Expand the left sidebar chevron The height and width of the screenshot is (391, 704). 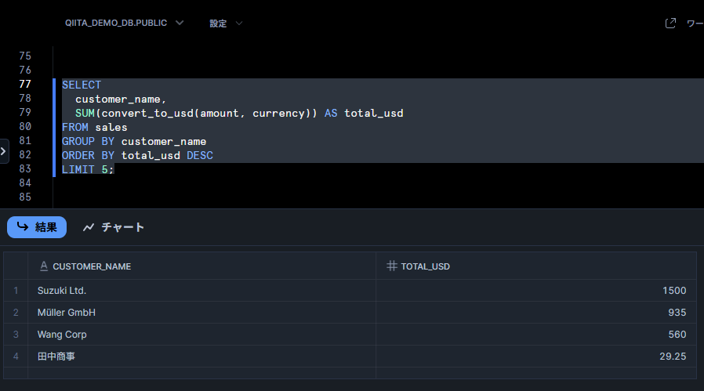pos(4,151)
